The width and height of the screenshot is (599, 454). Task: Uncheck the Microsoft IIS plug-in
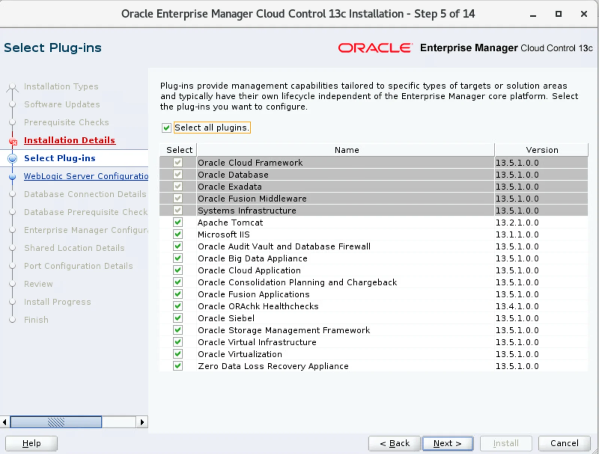(x=178, y=234)
